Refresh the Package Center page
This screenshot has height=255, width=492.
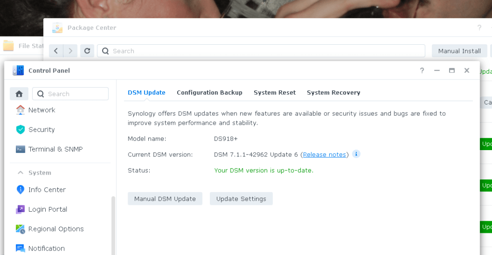coord(87,51)
